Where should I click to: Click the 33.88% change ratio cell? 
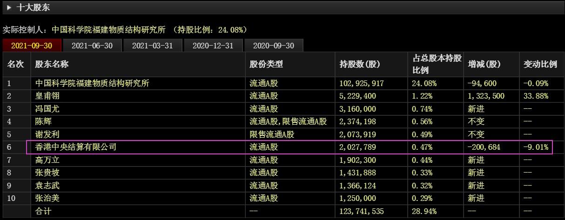(536, 96)
